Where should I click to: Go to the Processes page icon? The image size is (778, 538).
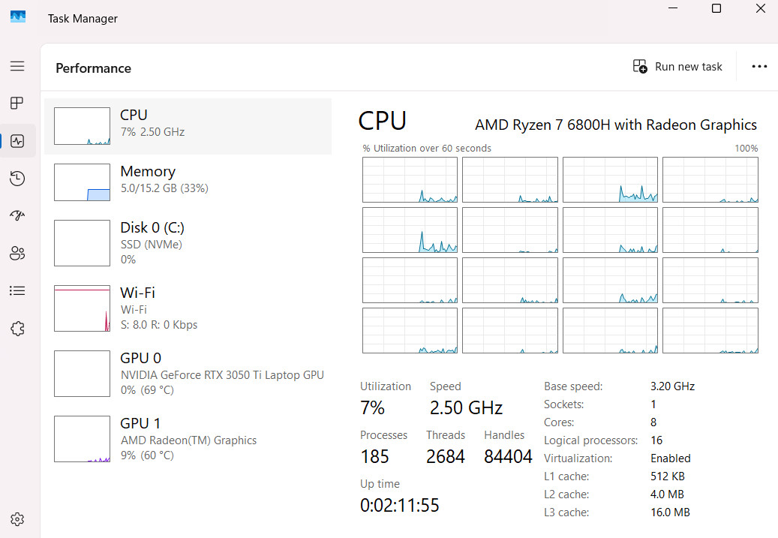tap(17, 103)
